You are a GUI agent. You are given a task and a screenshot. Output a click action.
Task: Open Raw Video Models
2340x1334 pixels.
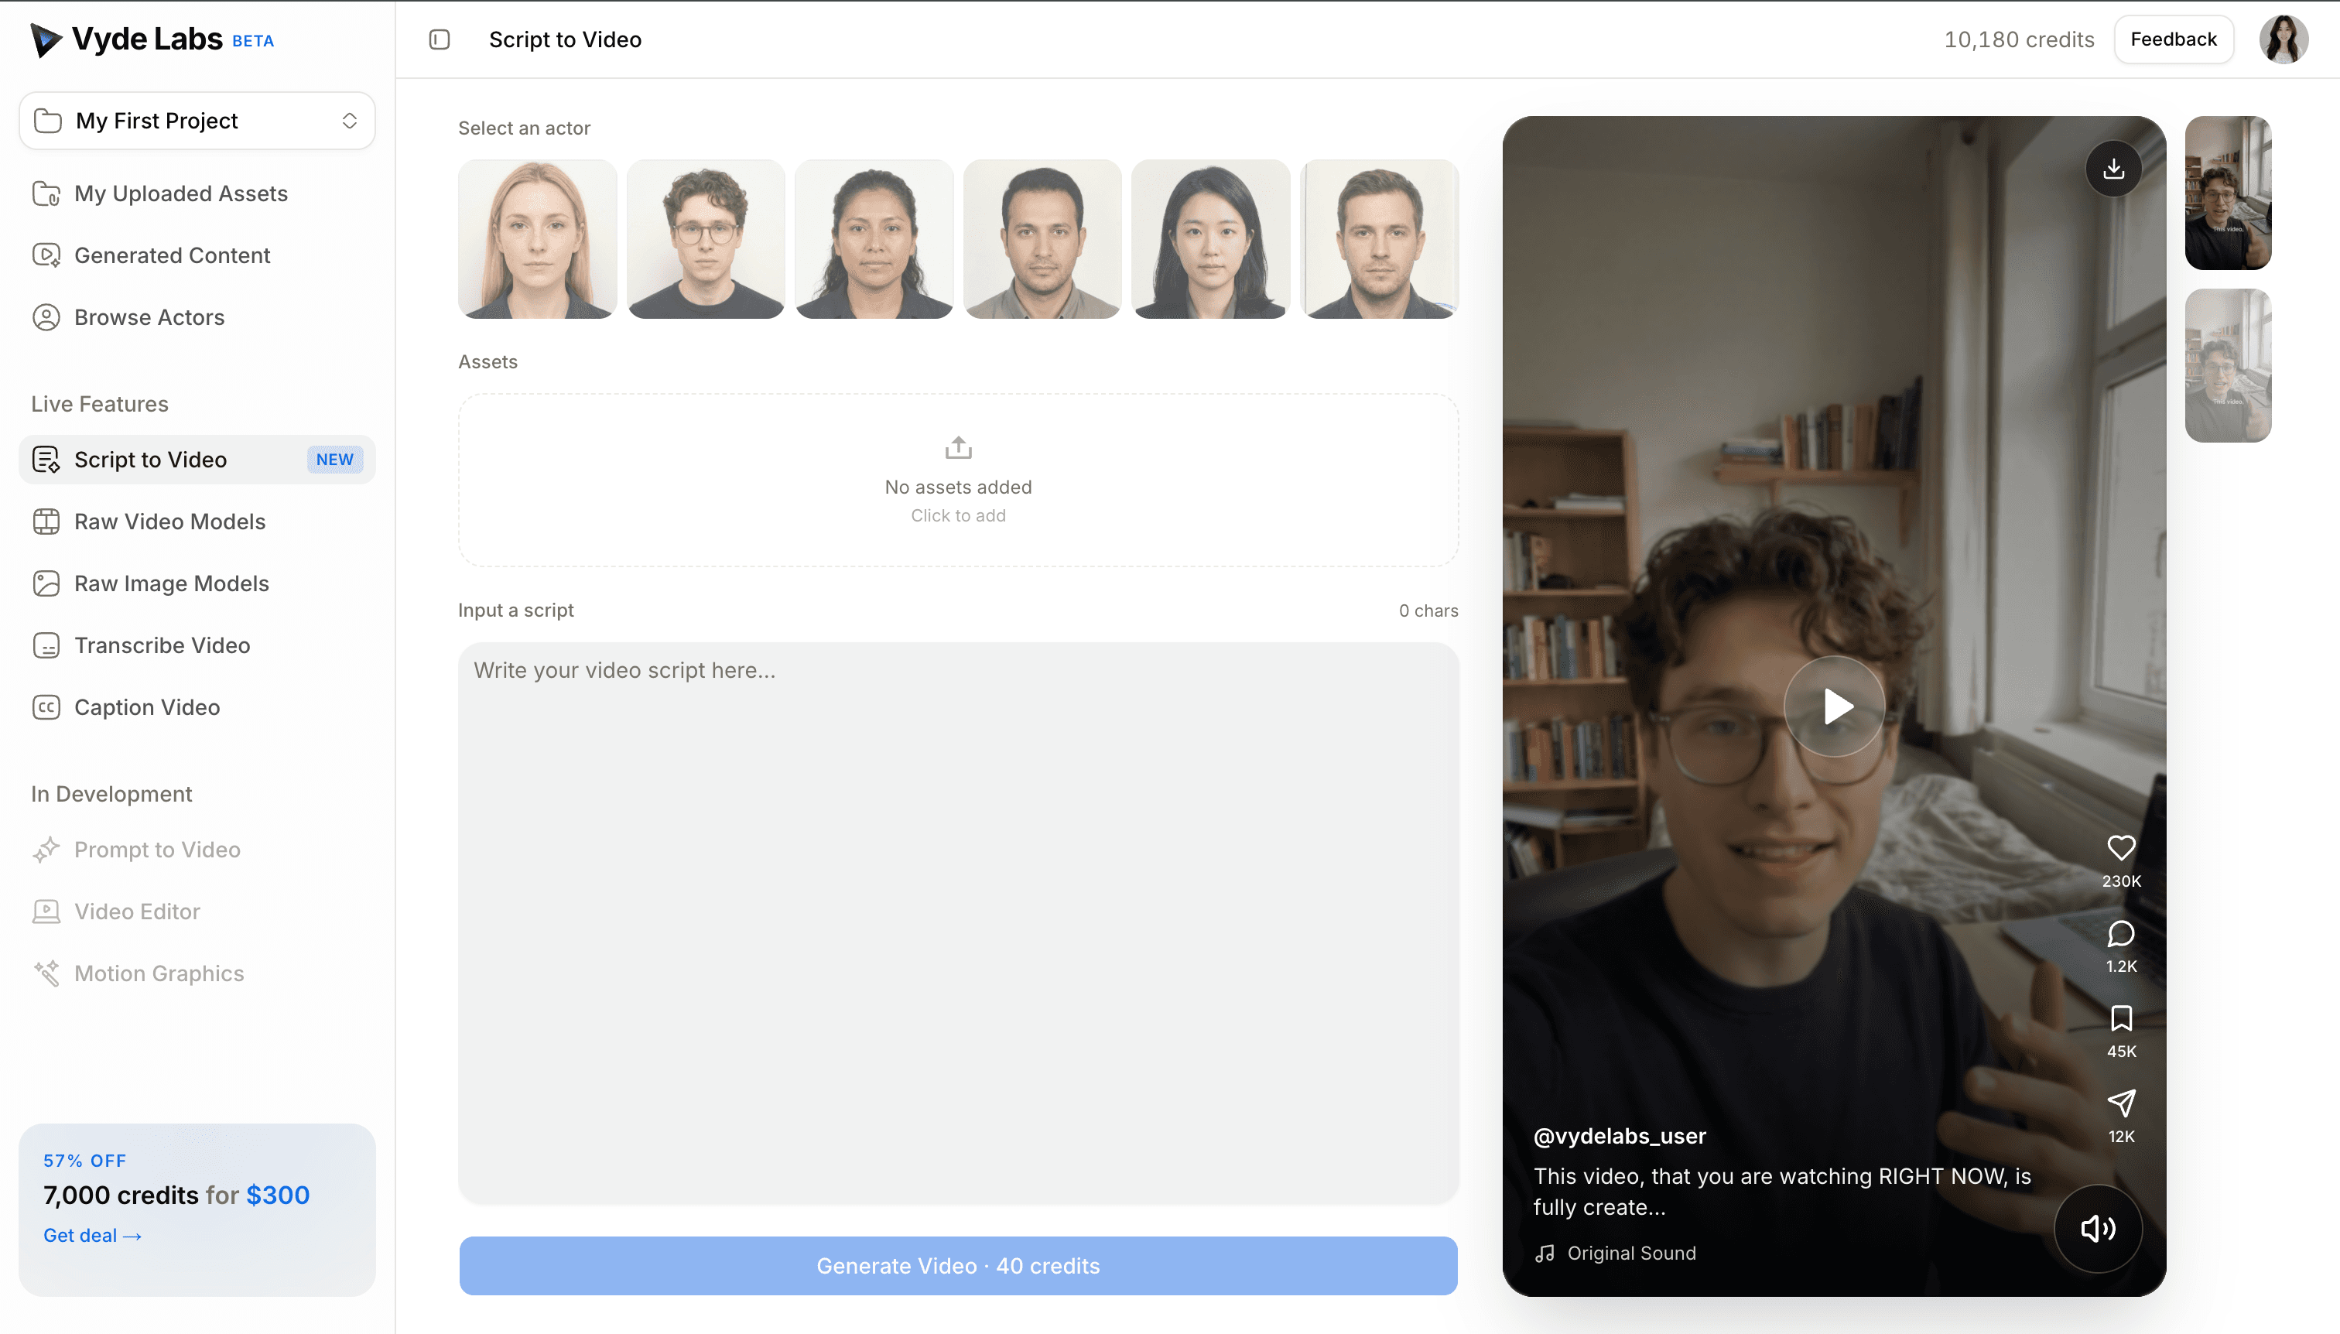tap(169, 521)
